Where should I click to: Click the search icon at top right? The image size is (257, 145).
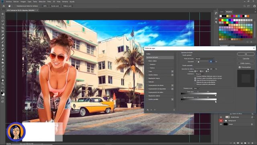(245, 6)
